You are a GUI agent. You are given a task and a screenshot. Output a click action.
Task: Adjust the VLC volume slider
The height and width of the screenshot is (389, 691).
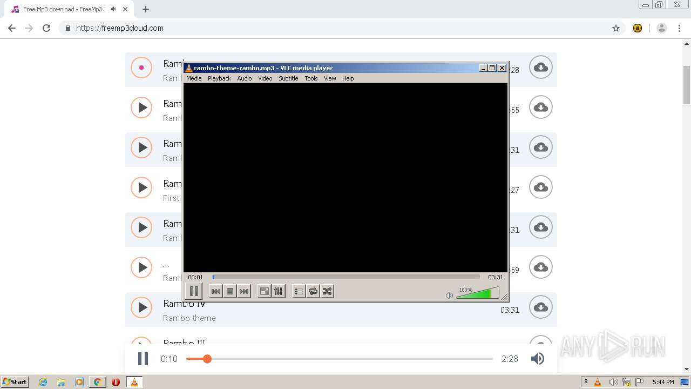[477, 293]
